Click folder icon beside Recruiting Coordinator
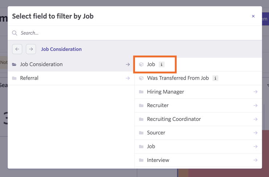Image resolution: width=269 pixels, height=177 pixels. click(x=141, y=119)
